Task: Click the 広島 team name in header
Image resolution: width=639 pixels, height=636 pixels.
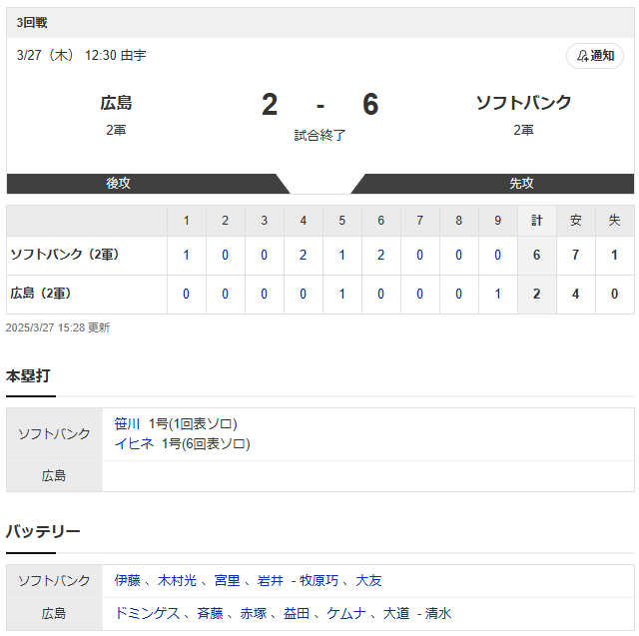Action: click(116, 103)
